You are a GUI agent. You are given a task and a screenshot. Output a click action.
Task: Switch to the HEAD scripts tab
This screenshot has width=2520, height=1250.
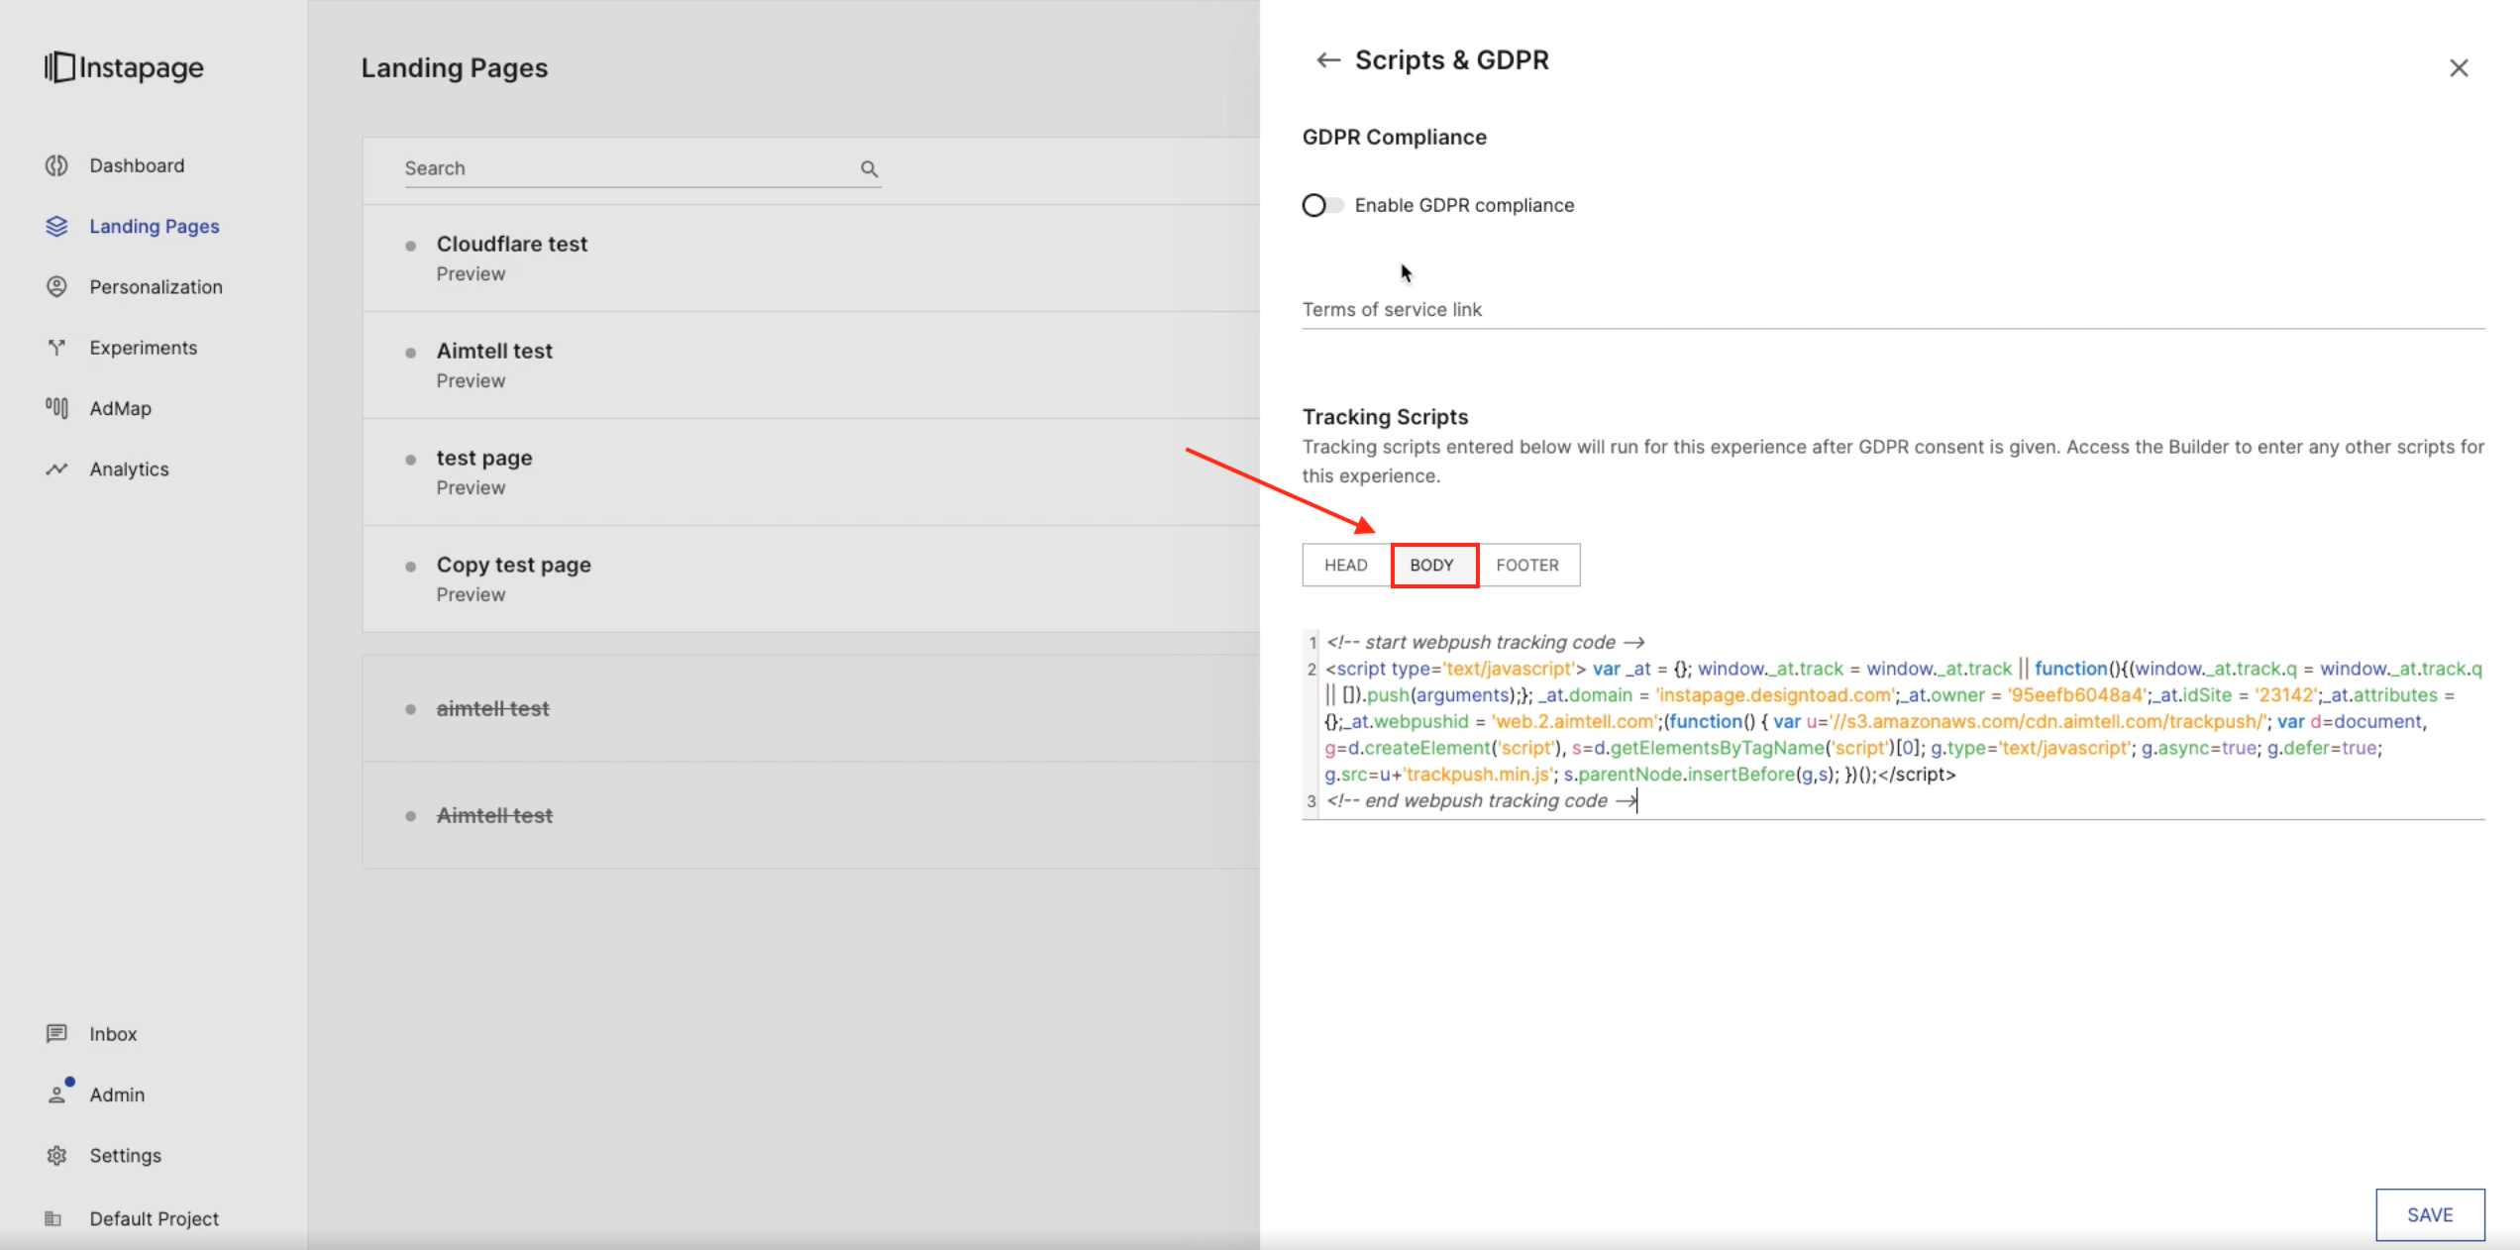tap(1345, 566)
